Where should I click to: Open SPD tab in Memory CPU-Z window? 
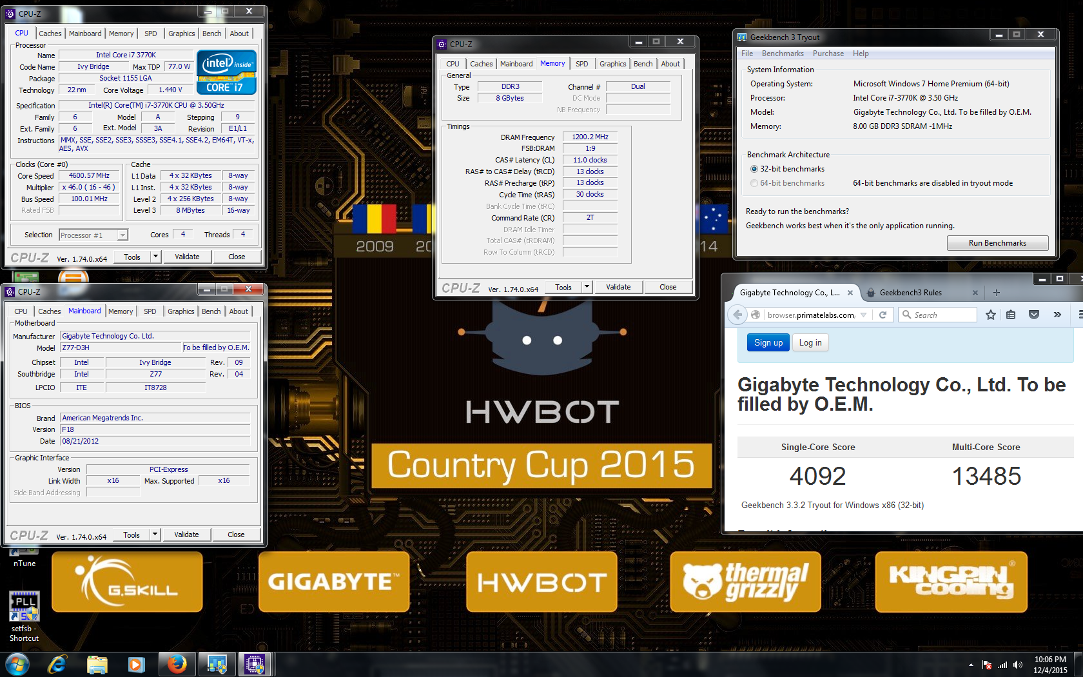pos(581,64)
